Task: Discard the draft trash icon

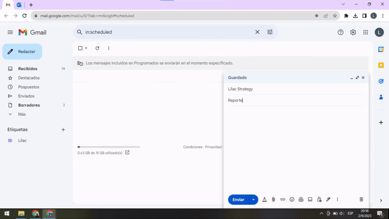Action: pyautogui.click(x=361, y=200)
